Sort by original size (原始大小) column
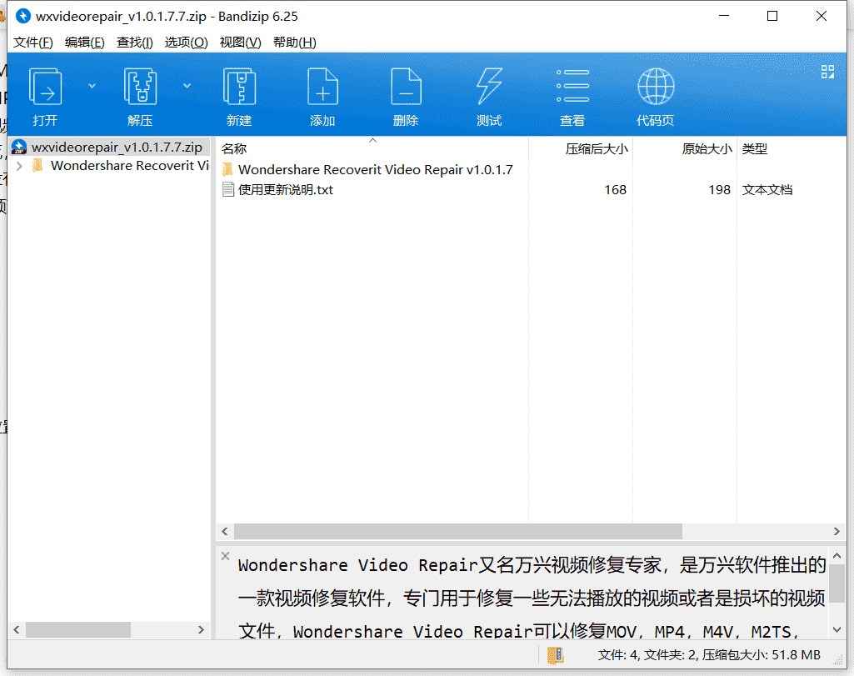The width and height of the screenshot is (854, 676). pyautogui.click(x=707, y=148)
